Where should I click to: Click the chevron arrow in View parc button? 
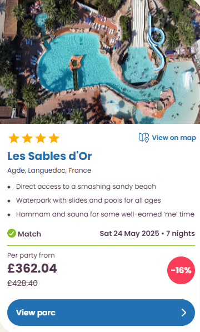point(184,313)
